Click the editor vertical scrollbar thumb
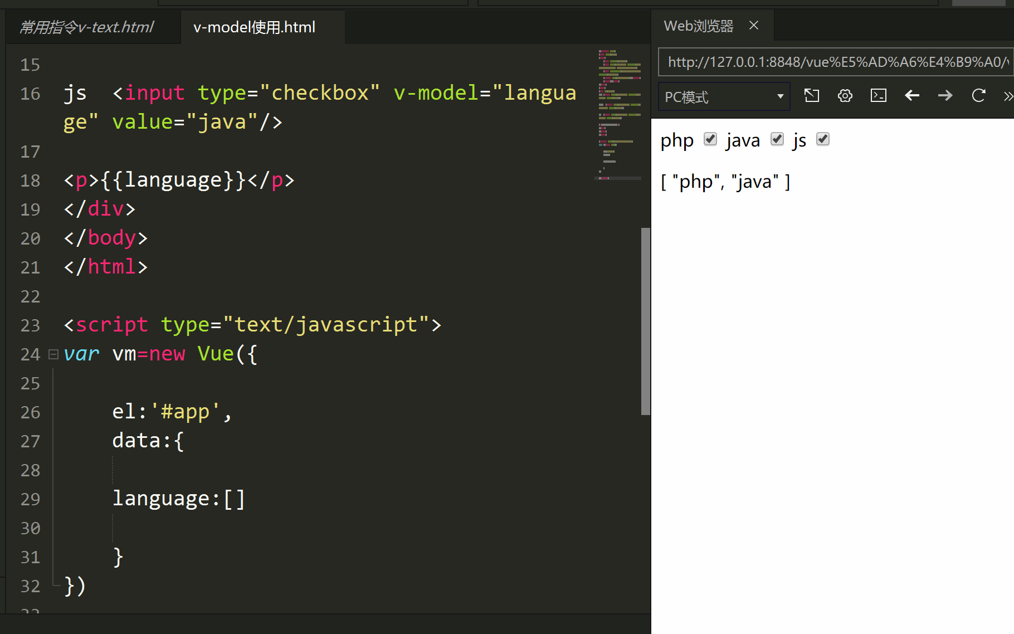 tap(646, 321)
